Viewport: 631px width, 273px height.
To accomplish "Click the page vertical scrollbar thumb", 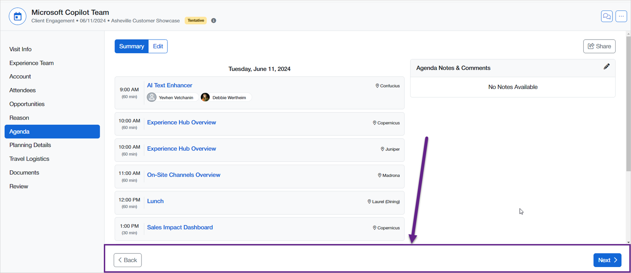I will [628, 103].
